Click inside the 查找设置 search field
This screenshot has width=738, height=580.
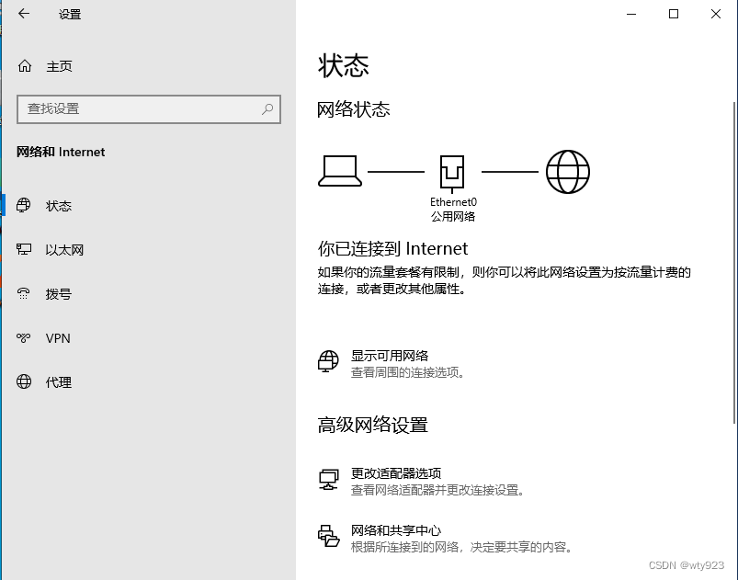[138, 108]
